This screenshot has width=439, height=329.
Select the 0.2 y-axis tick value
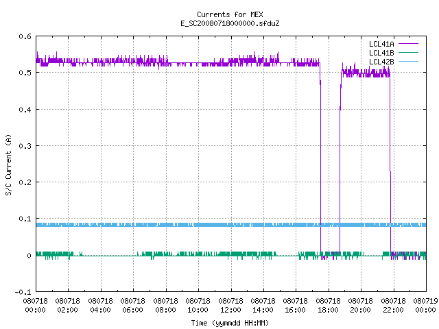pos(25,182)
